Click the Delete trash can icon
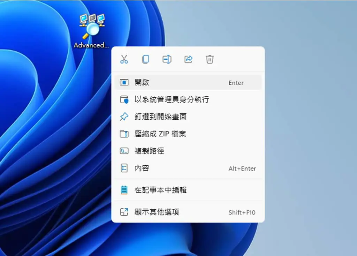Screen dimensions: 357x256 click(210, 59)
